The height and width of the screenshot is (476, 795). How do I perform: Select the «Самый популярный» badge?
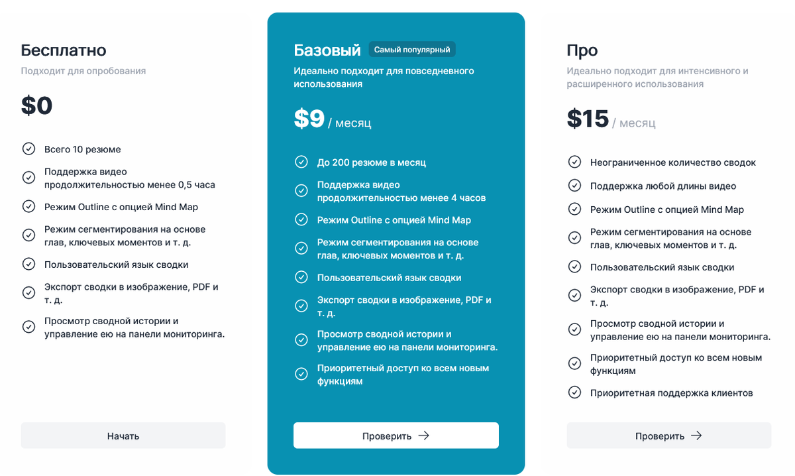click(412, 49)
